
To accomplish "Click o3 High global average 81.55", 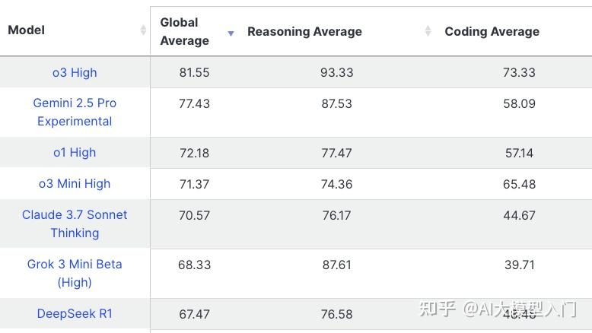I will click(194, 73).
